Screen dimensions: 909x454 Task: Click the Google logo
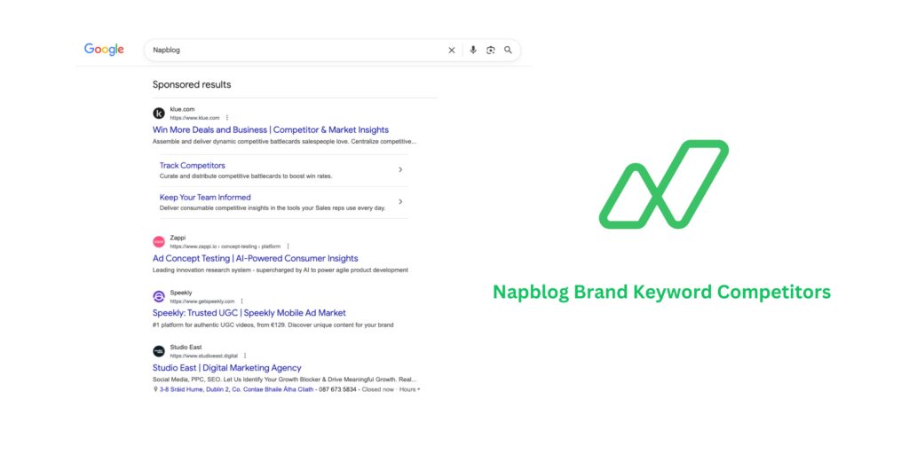pos(105,50)
